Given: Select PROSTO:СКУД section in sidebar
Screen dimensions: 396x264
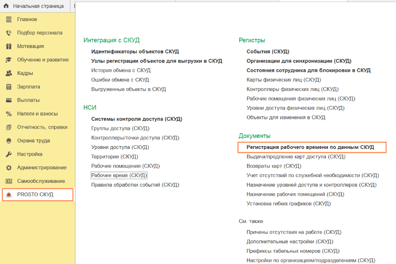Looking at the screenshot, I should coord(35,194).
